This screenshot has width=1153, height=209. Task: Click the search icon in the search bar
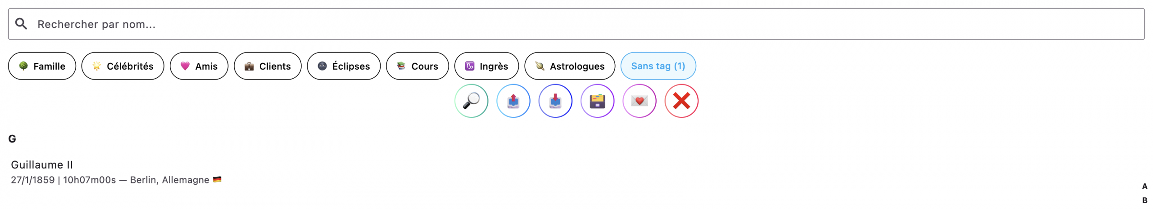[x=21, y=24]
